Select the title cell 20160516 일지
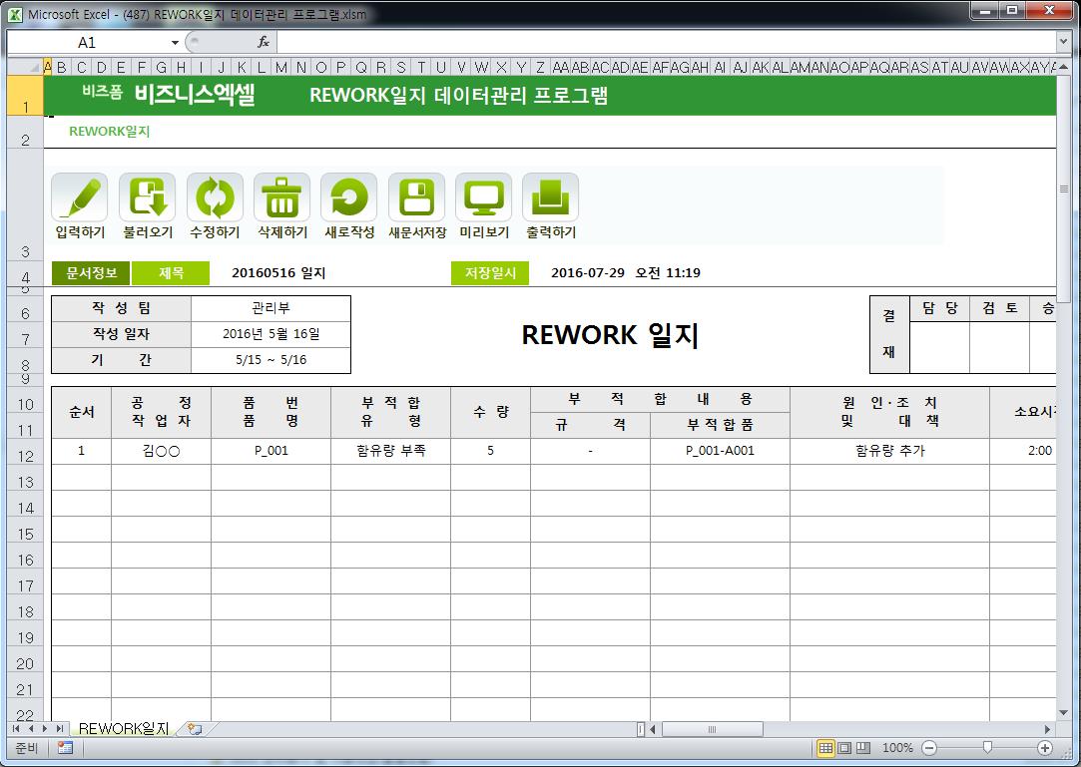1081x767 pixels. click(x=278, y=273)
